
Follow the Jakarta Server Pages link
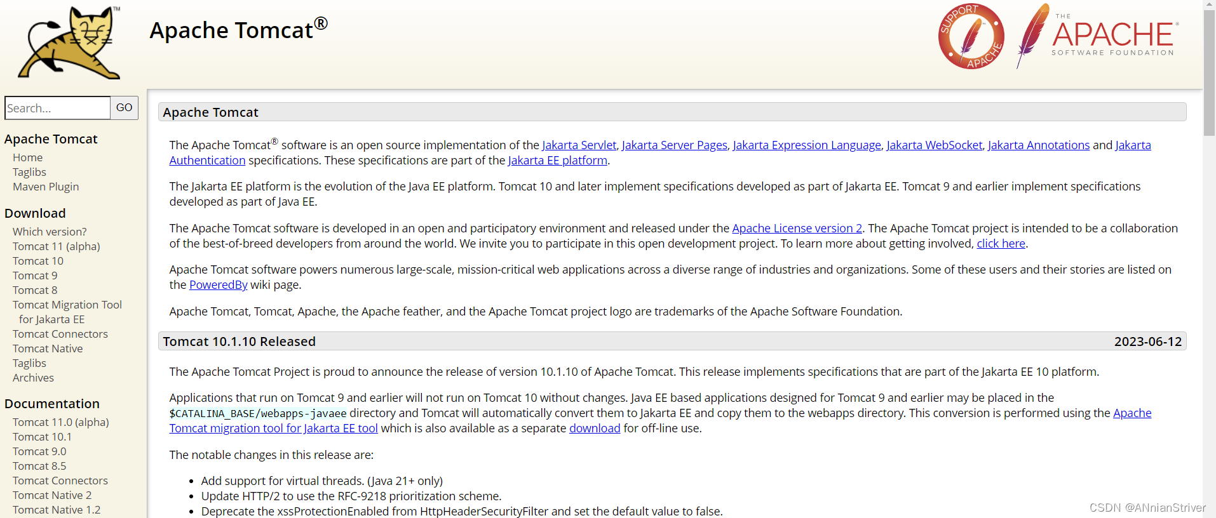674,145
